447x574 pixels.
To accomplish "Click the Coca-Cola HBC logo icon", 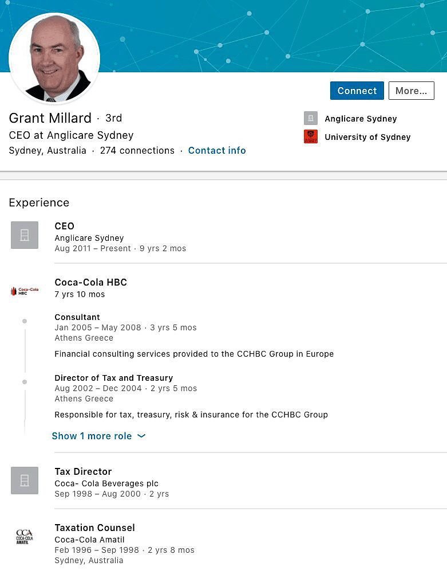I will coord(25,291).
